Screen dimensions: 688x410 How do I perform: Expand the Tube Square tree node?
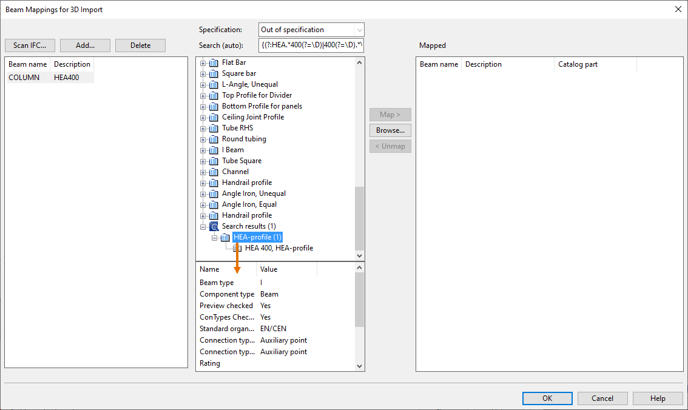tap(203, 161)
